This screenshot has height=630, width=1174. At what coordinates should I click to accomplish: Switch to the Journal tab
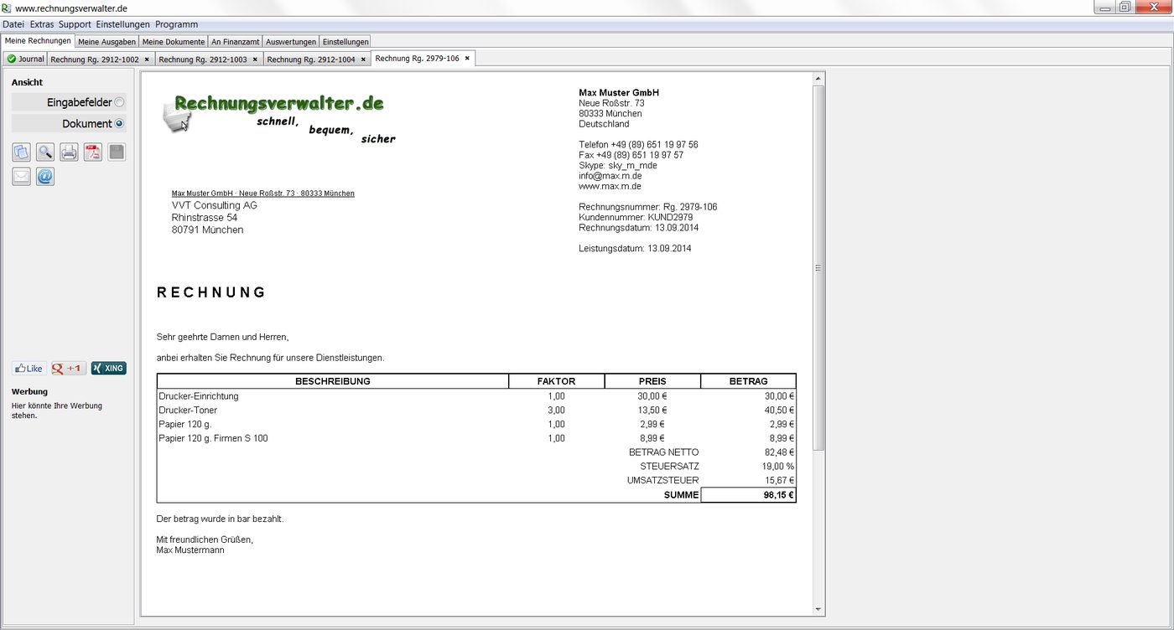tap(25, 59)
